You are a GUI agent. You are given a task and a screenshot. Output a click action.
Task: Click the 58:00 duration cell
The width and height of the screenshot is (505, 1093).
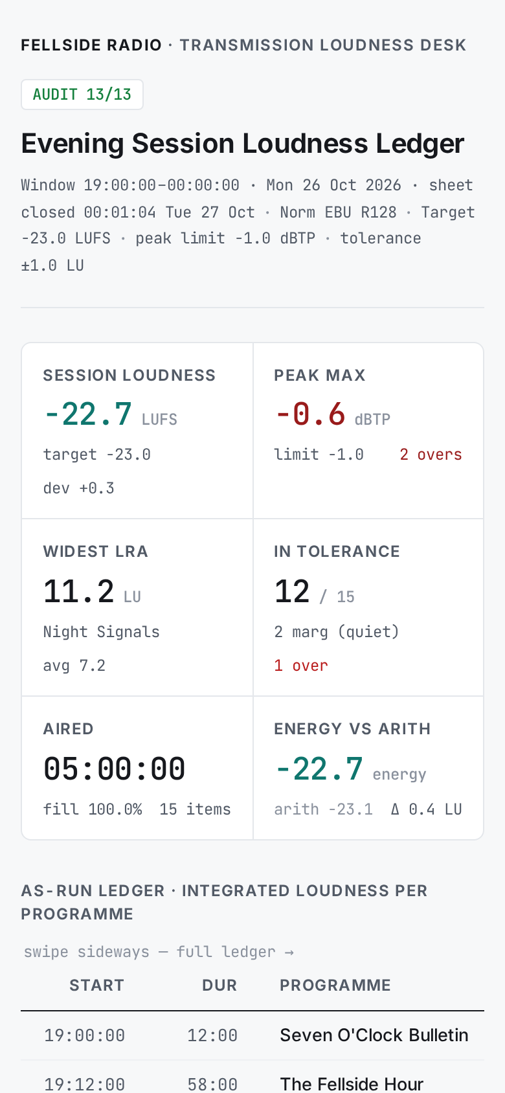(212, 1084)
